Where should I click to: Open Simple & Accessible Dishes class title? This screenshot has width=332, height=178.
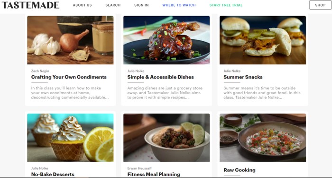tap(160, 77)
